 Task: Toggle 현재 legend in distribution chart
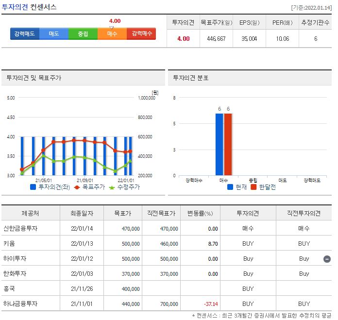tap(230, 187)
